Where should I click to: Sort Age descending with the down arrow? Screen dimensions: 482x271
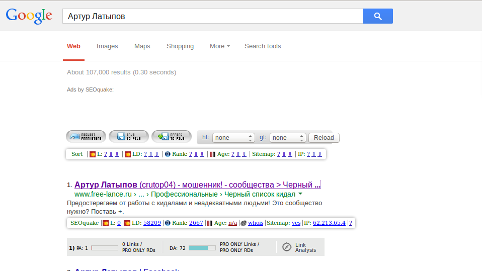pos(244,154)
